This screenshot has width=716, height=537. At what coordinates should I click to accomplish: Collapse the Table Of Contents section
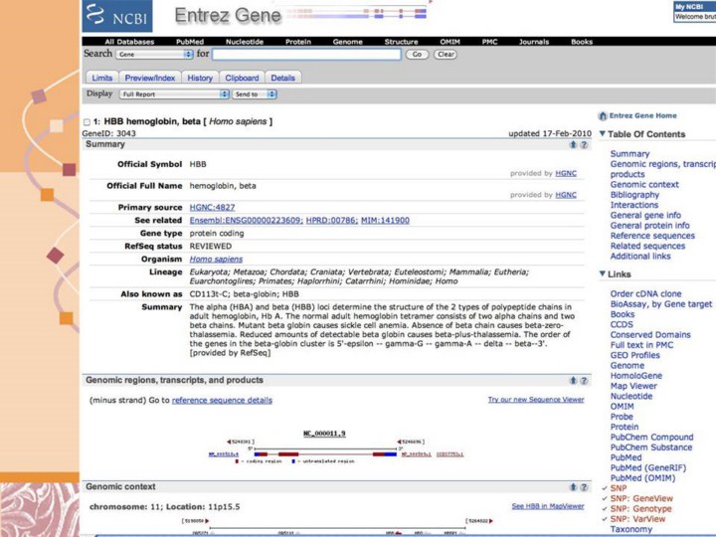click(x=603, y=134)
